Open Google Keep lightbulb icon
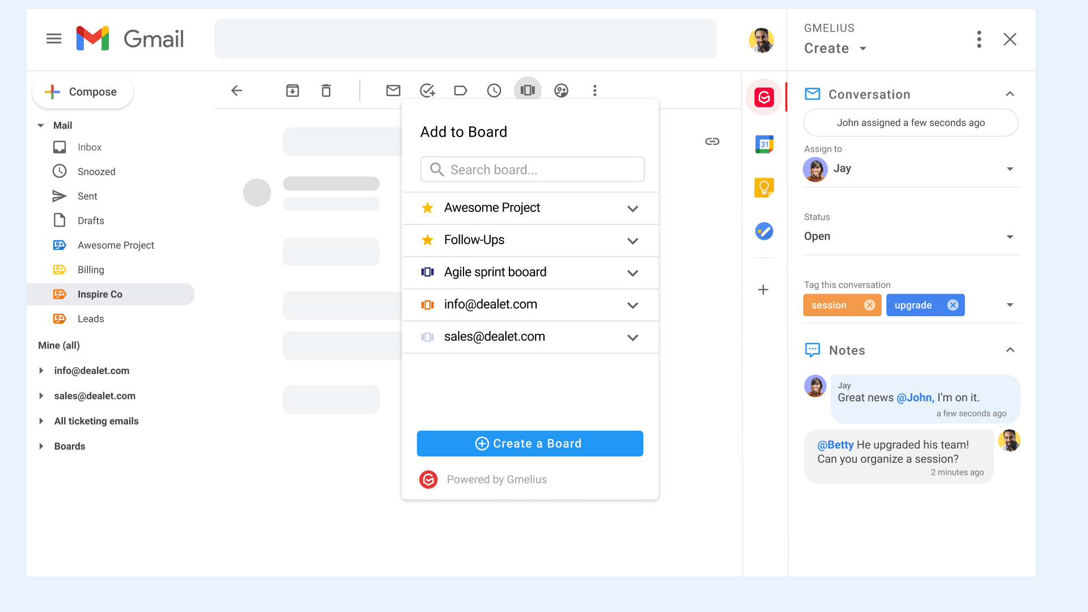The image size is (1088, 612). coord(764,188)
